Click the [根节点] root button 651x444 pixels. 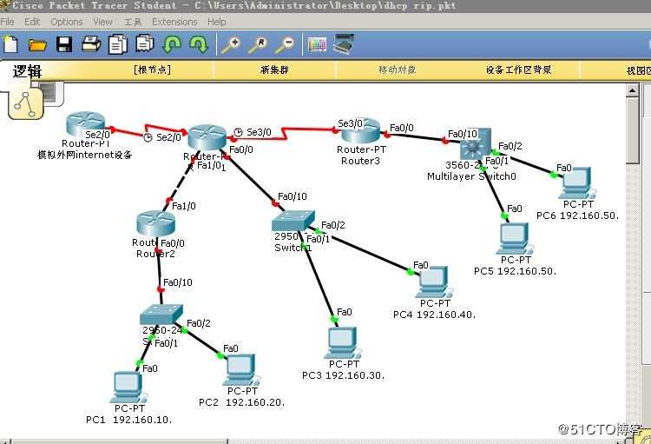click(x=153, y=70)
